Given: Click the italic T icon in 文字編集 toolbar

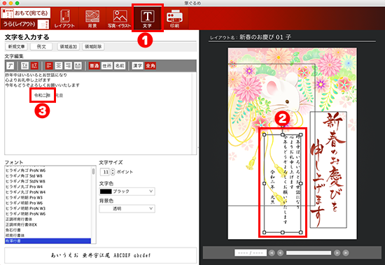Looking at the screenshot, I should pos(10,66).
